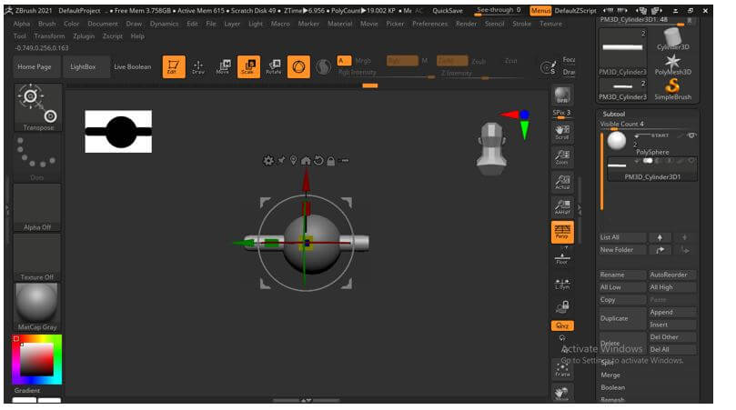736x410 pixels.
Task: Click the Home Page button
Action: pos(35,66)
